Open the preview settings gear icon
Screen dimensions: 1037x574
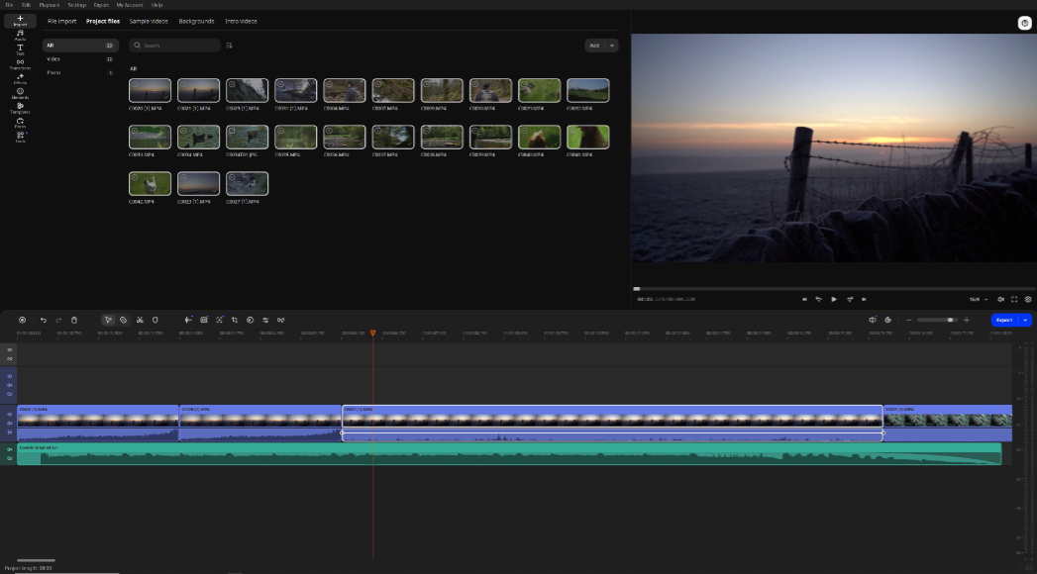[x=1028, y=299]
